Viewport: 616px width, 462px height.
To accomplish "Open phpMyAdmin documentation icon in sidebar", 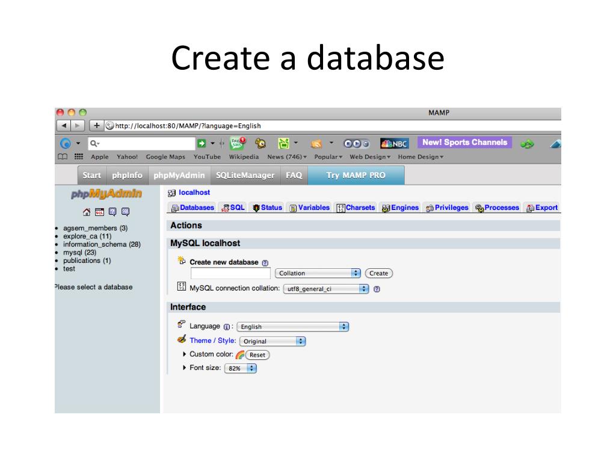I will pos(112,212).
